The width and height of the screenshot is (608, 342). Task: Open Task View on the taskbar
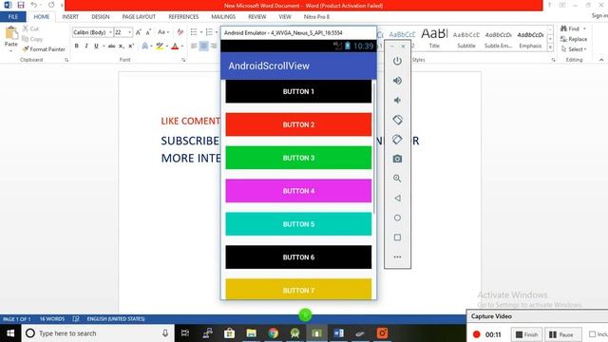[x=185, y=333]
